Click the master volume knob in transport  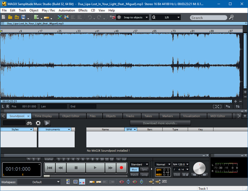tap(200, 169)
